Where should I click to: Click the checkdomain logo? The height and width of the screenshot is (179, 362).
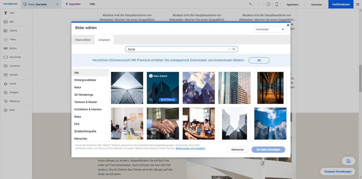(10, 4)
